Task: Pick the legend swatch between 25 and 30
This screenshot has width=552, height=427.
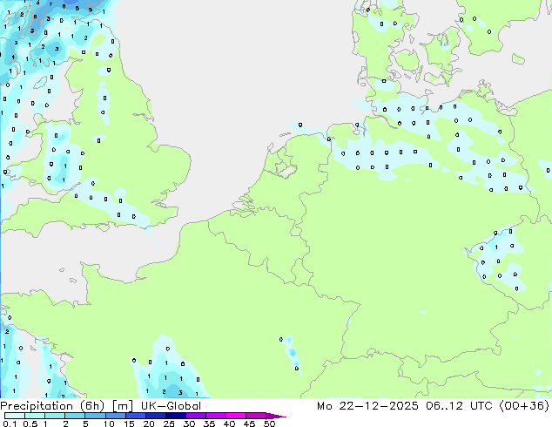Action: (175, 416)
